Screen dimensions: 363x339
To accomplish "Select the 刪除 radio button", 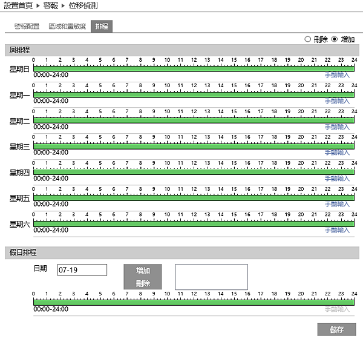I will tap(308, 39).
